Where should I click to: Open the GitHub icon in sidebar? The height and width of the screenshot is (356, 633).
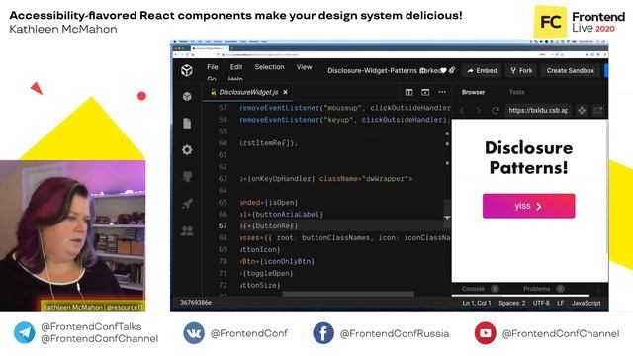(x=187, y=176)
